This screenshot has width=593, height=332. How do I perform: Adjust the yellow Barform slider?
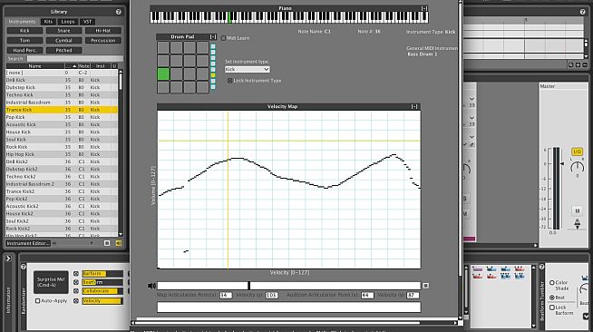pos(102,273)
